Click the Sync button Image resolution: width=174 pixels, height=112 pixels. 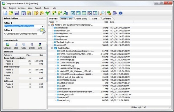click(40, 46)
